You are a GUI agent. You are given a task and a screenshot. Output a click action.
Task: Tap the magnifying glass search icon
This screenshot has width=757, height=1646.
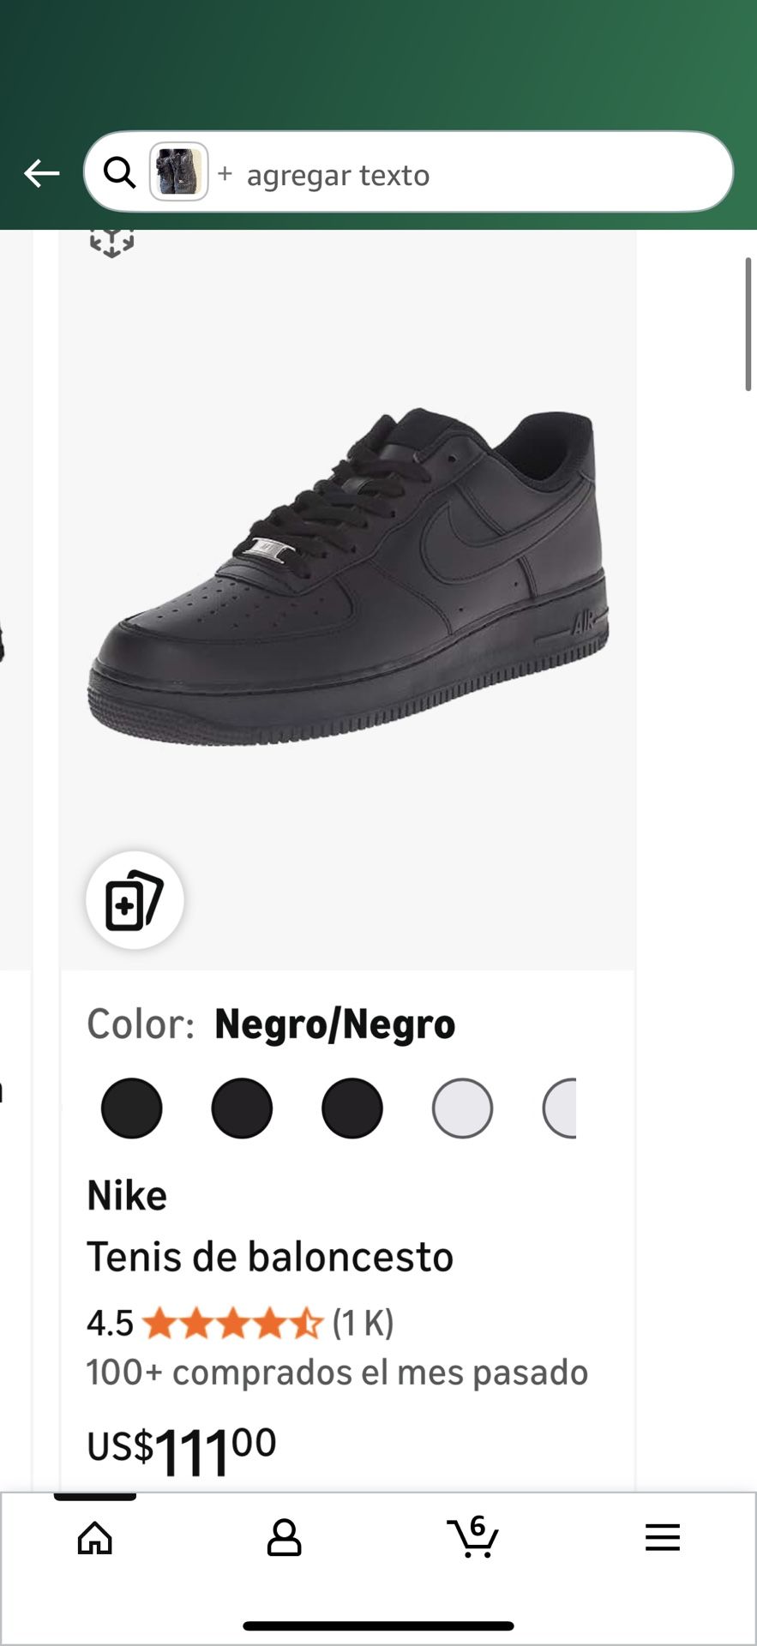(x=119, y=174)
